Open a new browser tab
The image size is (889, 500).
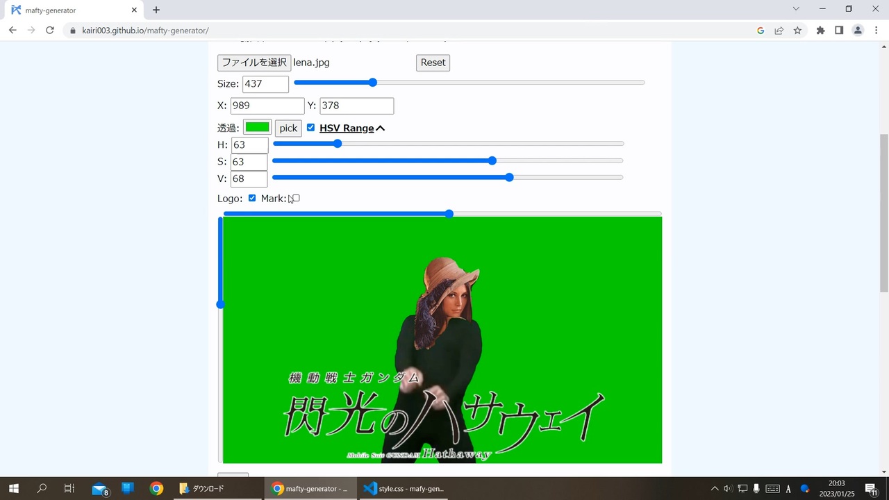(x=156, y=10)
